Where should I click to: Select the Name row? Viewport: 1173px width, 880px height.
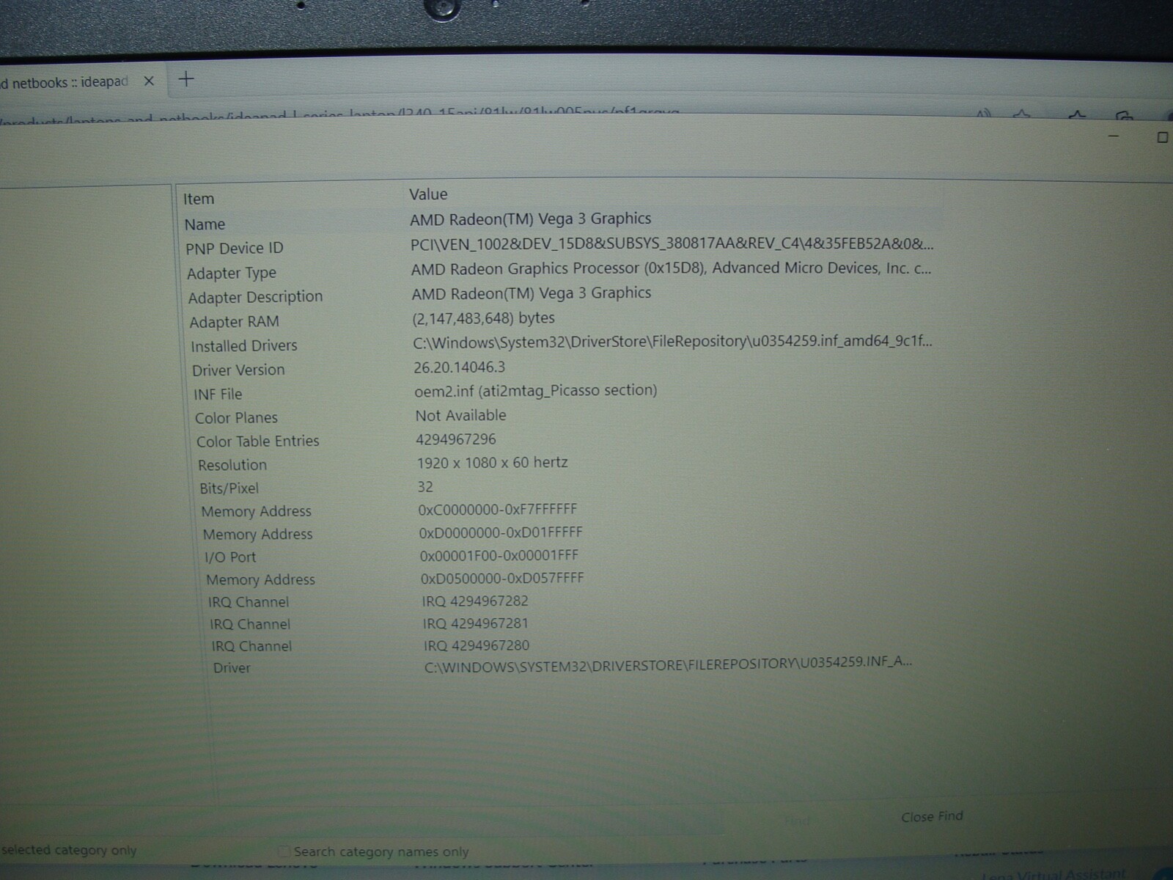(x=560, y=221)
